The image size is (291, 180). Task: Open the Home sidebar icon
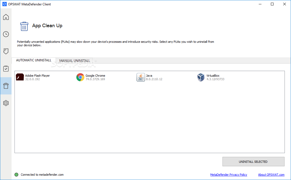tap(6, 17)
